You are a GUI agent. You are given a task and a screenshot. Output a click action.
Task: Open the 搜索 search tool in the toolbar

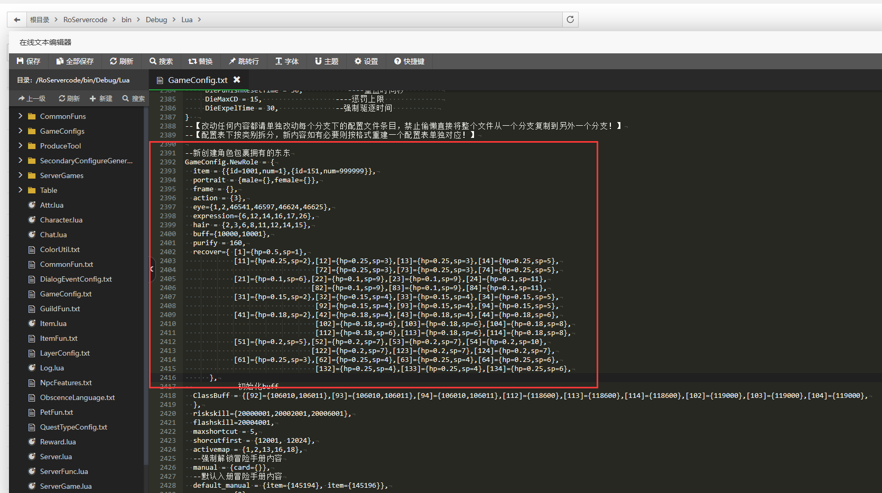click(161, 61)
